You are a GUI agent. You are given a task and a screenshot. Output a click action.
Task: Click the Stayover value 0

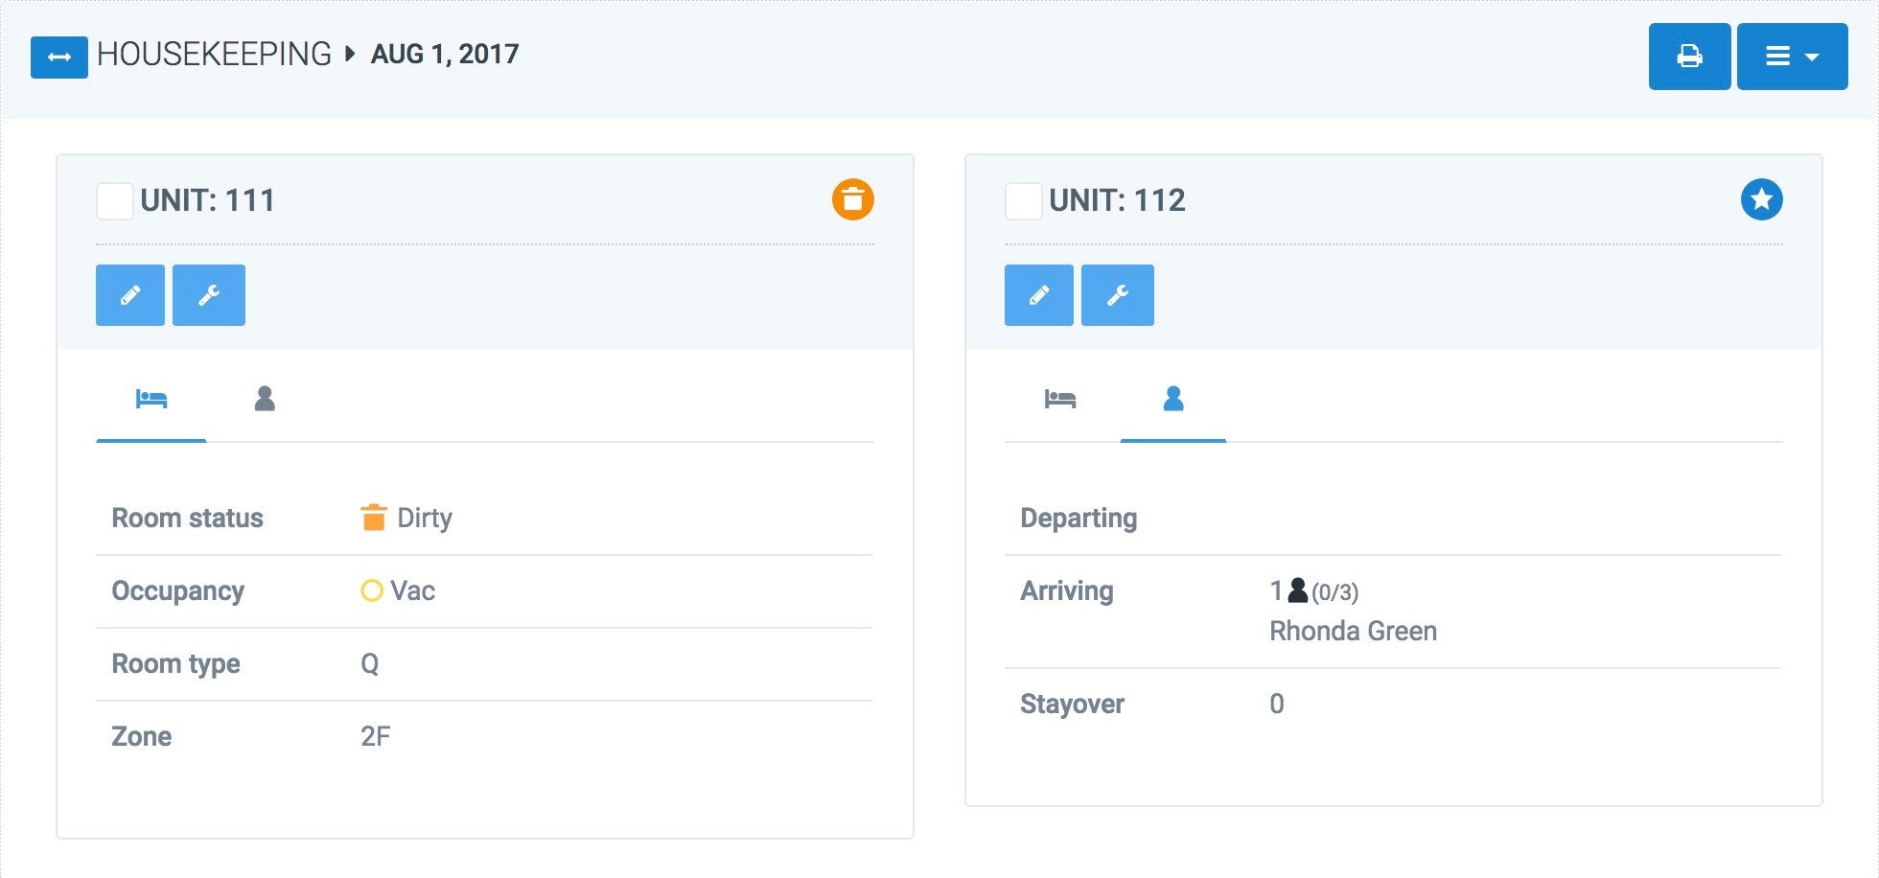(x=1277, y=704)
